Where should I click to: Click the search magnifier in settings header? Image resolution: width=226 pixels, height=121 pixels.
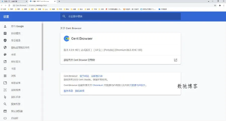pyautogui.click(x=64, y=16)
